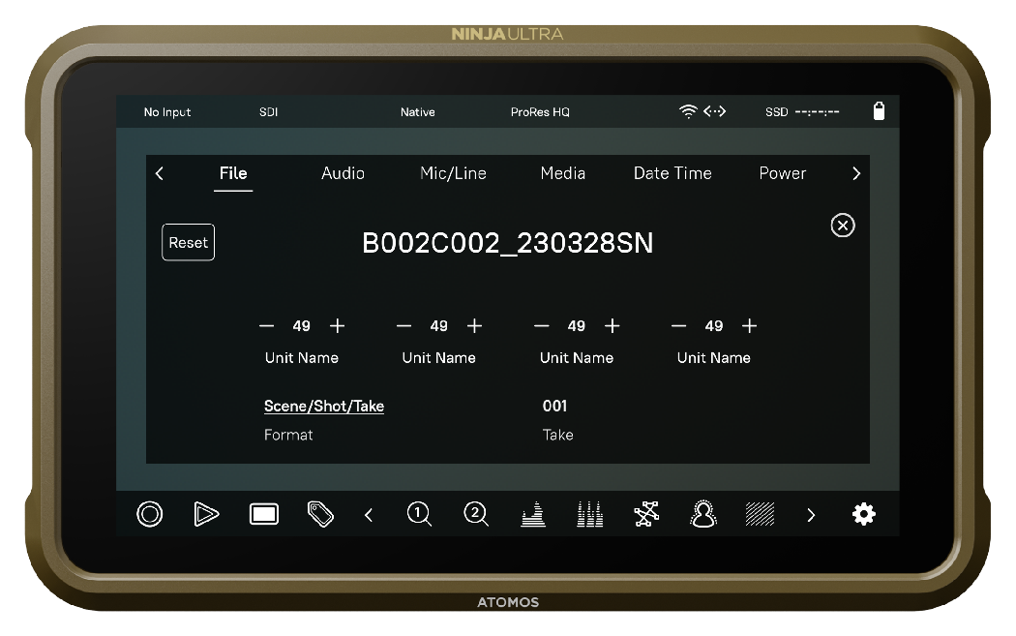
Task: Decrease fourth Unit Name value
Action: [678, 326]
